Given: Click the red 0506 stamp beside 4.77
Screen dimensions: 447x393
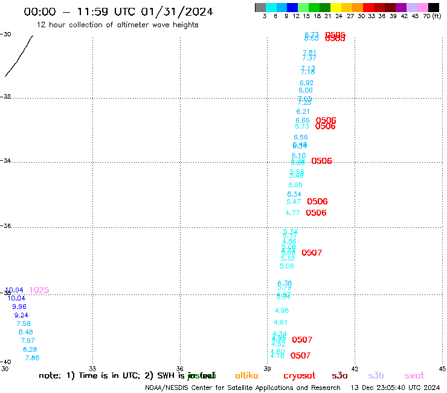Looking at the screenshot, I should coord(316,213).
